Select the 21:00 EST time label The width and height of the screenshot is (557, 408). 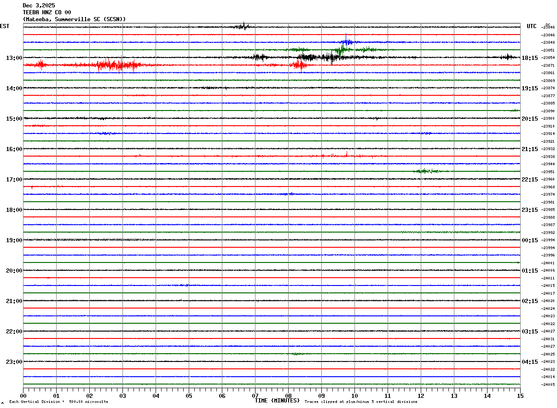[14, 301]
